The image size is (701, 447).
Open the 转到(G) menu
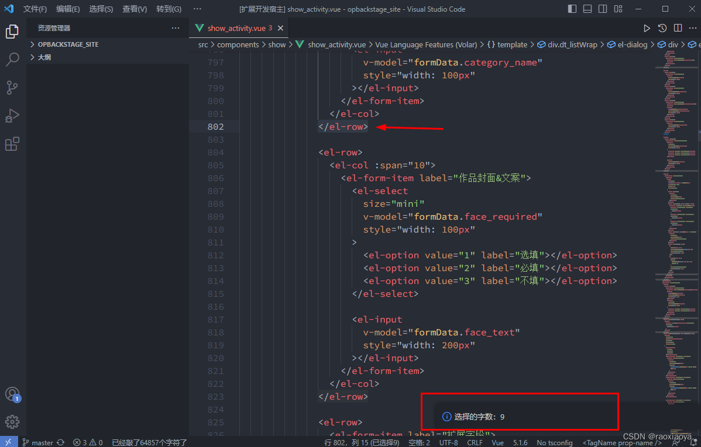click(x=169, y=9)
